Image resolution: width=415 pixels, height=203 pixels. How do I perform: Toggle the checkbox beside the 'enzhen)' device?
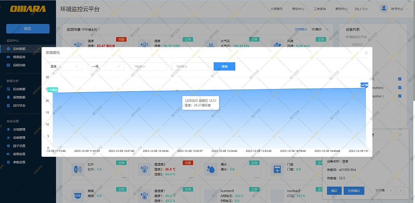click(399, 88)
